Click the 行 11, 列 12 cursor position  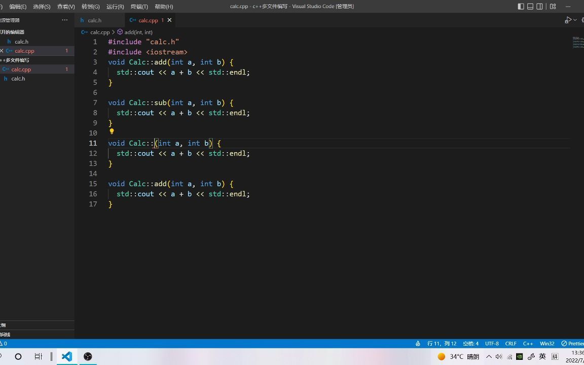tap(442, 343)
